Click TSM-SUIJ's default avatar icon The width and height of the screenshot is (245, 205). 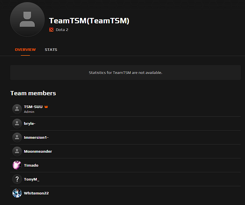coord(17,109)
